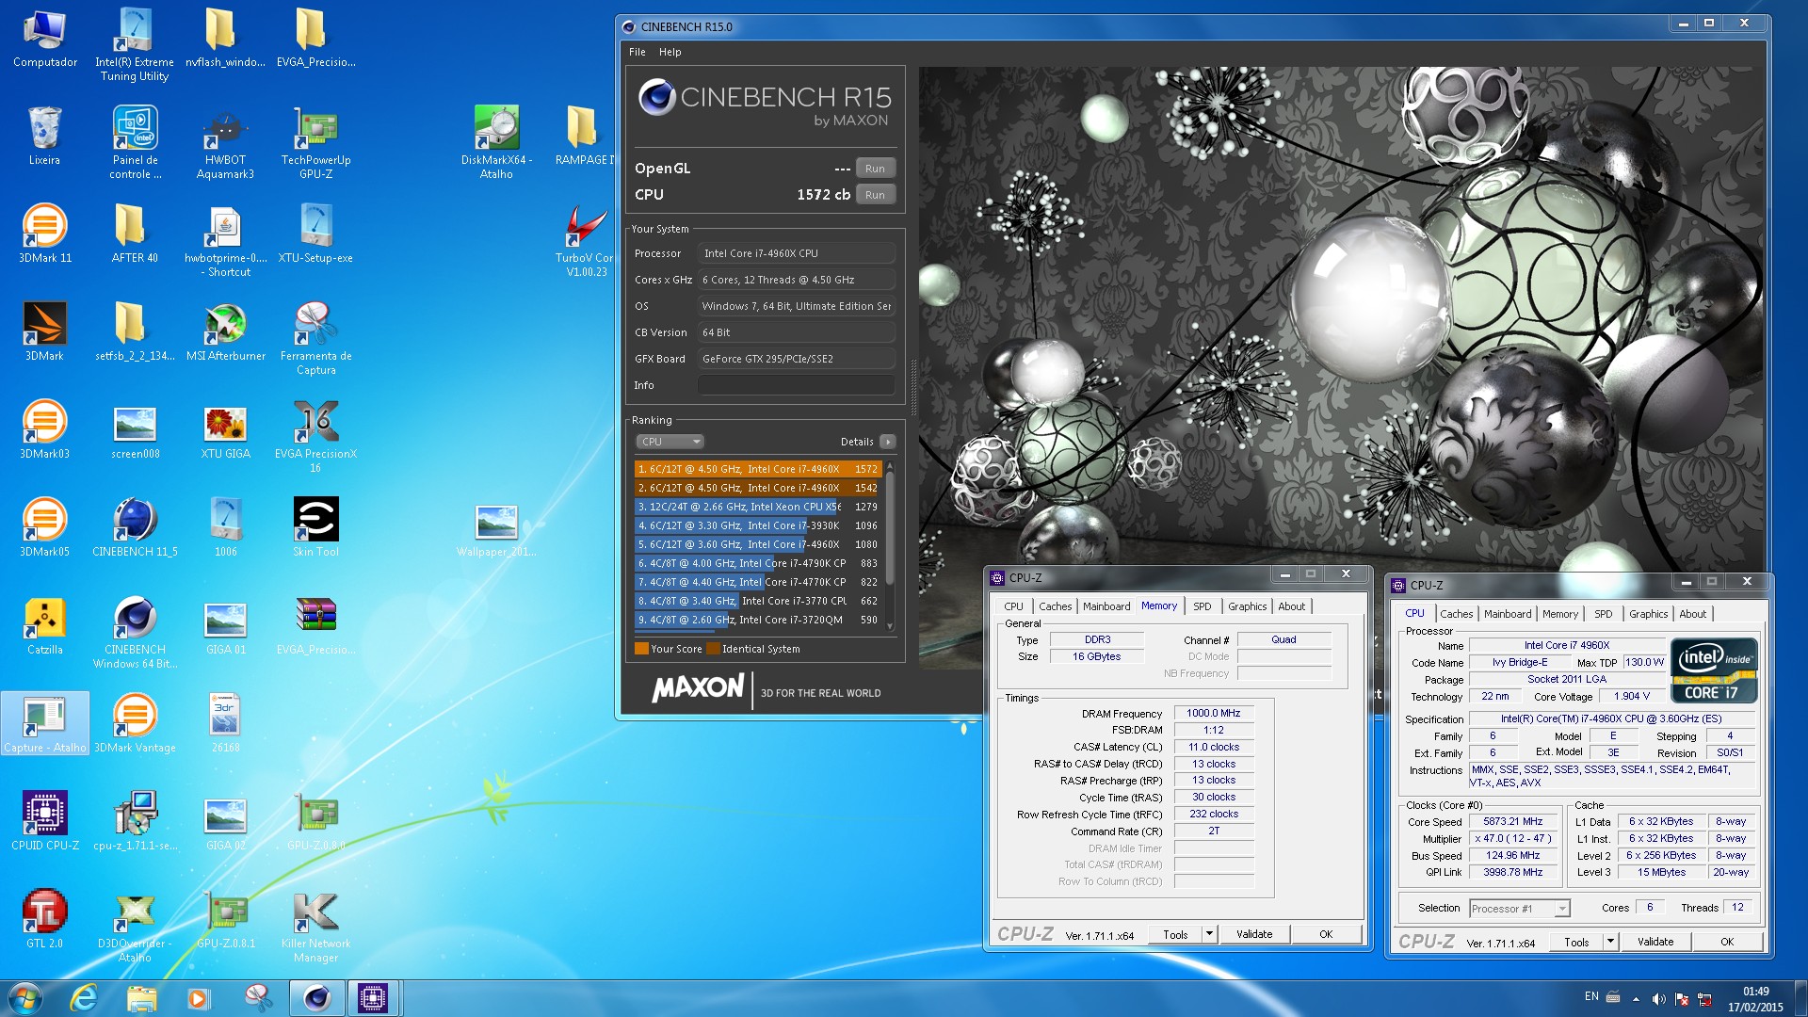1808x1017 pixels.
Task: Run the CPU test in Cinebench
Action: [x=875, y=195]
